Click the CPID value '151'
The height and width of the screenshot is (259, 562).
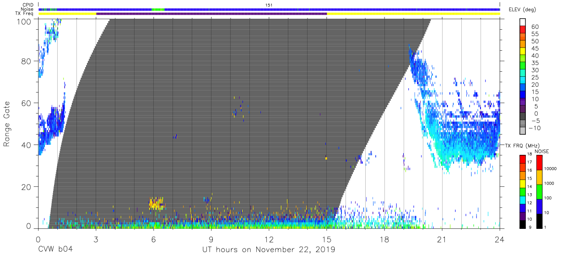(269, 5)
